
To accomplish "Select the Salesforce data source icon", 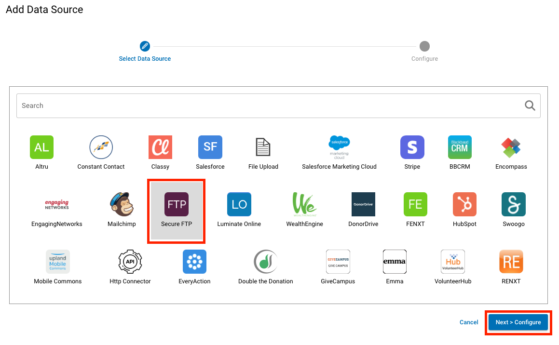I will pyautogui.click(x=210, y=147).
